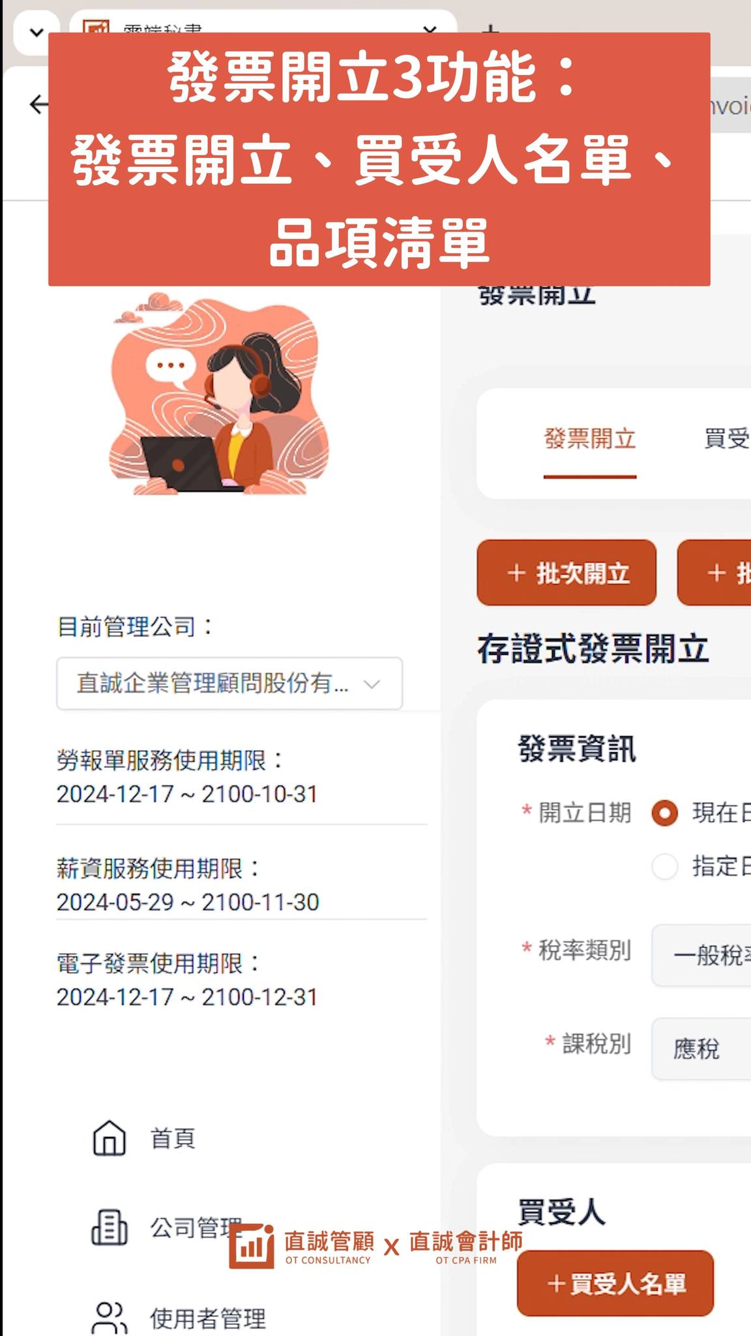Select the 指定日期 radio option
The image size is (751, 1336).
click(664, 866)
